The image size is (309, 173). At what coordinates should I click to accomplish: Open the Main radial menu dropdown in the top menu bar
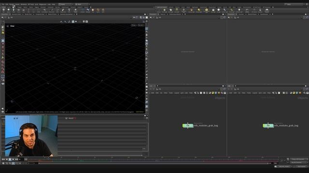(x=82, y=4)
